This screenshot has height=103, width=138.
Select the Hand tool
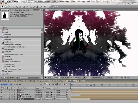click(6, 7)
